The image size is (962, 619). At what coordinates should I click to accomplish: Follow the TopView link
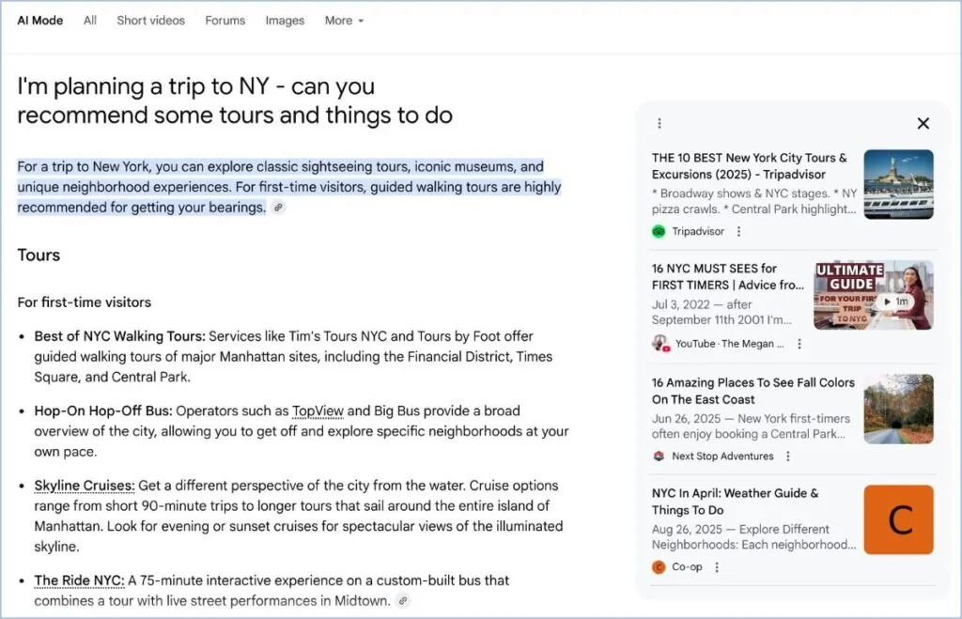pos(318,411)
